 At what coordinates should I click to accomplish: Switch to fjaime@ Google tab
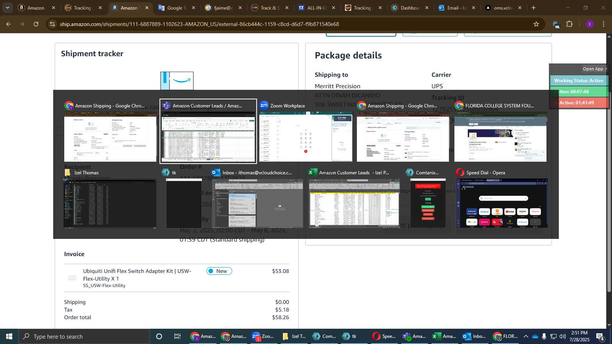pos(223,8)
